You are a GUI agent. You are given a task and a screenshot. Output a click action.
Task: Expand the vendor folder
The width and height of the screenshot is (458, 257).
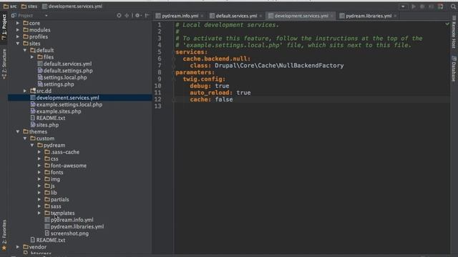pyautogui.click(x=18, y=247)
